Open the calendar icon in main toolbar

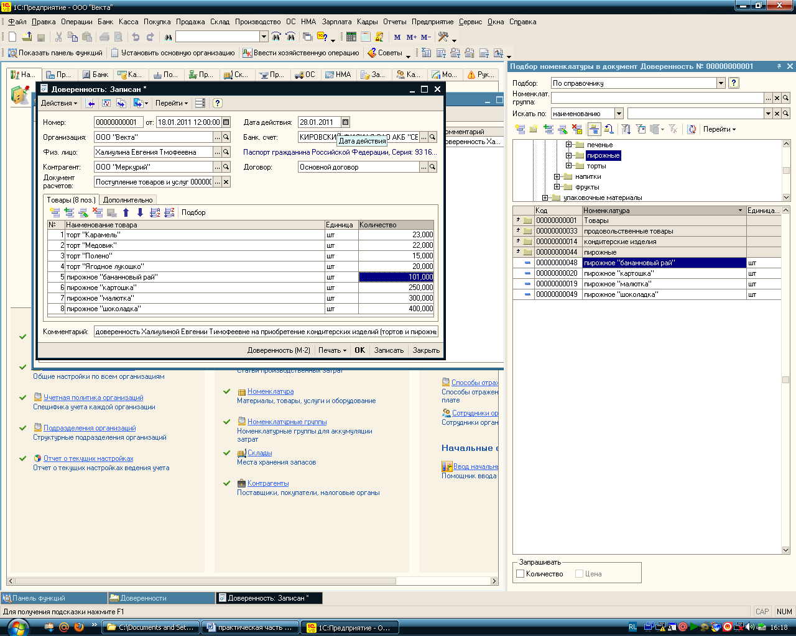point(366,37)
